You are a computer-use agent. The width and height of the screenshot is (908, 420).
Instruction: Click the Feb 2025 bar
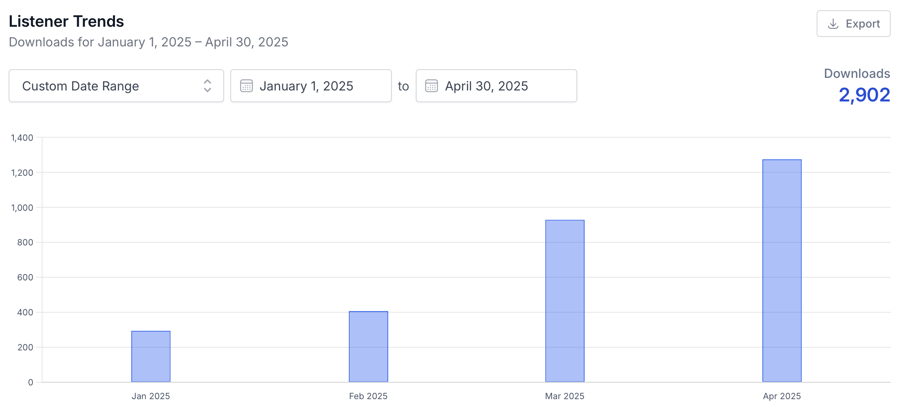point(368,346)
